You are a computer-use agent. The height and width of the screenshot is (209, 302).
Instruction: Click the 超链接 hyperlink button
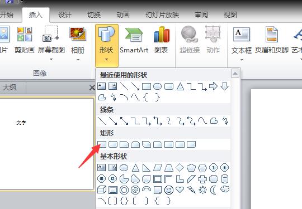pos(190,40)
